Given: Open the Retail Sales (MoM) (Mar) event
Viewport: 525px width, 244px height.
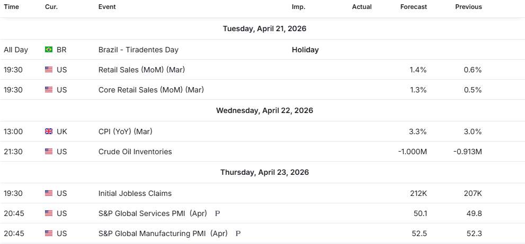Looking at the screenshot, I should [x=141, y=70].
